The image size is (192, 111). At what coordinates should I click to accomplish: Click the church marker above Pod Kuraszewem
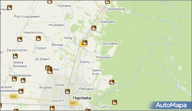coord(10,7)
